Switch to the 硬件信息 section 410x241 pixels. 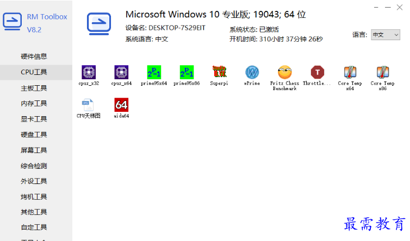tap(34, 56)
